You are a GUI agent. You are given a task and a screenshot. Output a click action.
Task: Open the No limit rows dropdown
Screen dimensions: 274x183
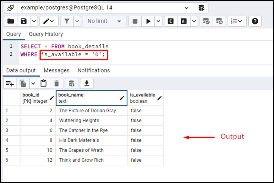pyautogui.click(x=105, y=21)
